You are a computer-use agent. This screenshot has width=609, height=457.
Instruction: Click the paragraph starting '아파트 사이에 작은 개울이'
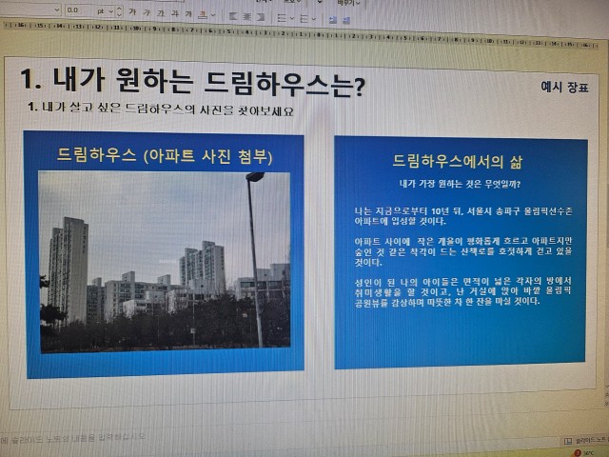[463, 251]
